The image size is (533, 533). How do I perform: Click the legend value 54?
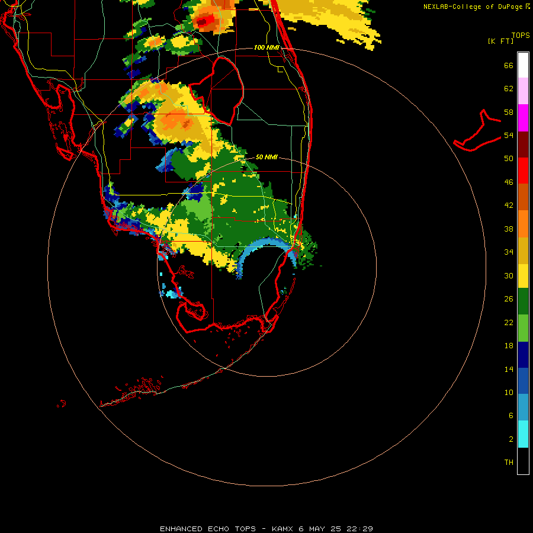(509, 135)
